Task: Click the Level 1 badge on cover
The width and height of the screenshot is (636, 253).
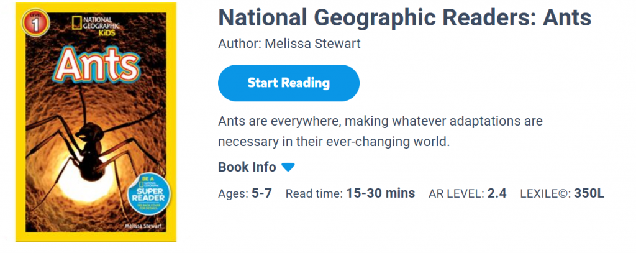Action: pos(29,23)
